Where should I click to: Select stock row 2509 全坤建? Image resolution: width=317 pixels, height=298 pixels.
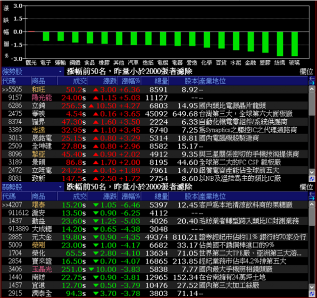(155, 146)
